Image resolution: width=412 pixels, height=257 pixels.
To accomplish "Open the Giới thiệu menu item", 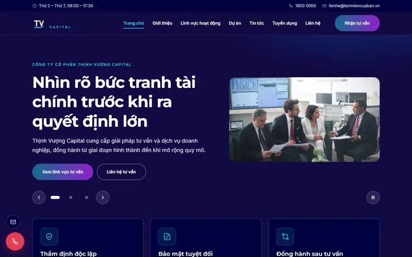I will (x=163, y=23).
